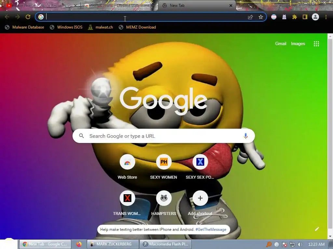Screen dimensions: 333x249
Task: Click the Search Google or type a URL box
Action: point(164,136)
